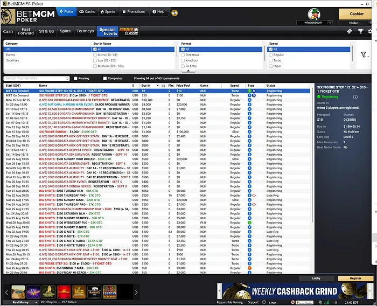This screenshot has height=306, width=377.
Task: Click the Licensed & Regulated badge
Action: pos(304,302)
